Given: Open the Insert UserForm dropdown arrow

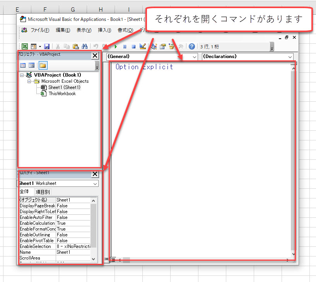Looking at the screenshot, I should pos(40,47).
